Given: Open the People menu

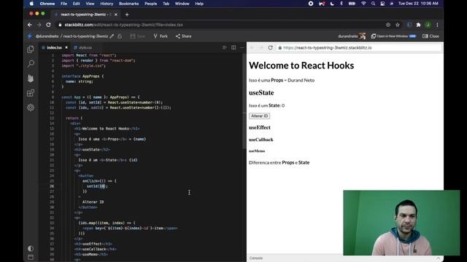Looking at the screenshot, I should pos(151,4).
